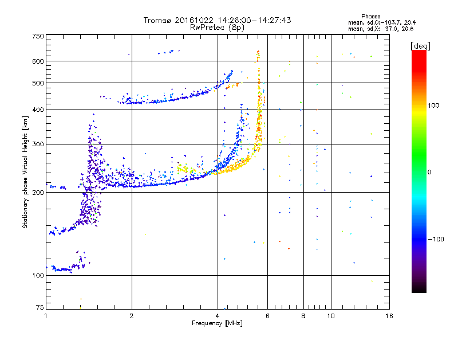Click the plot title 'Tromsø 20161022 14:26:00-14:27:43'
Viewport: 458px width, 344px height.
click(217, 20)
